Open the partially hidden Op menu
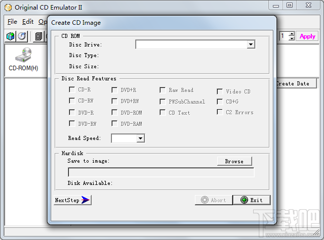Viewport: 324px width, 240px height. pyautogui.click(x=43, y=22)
